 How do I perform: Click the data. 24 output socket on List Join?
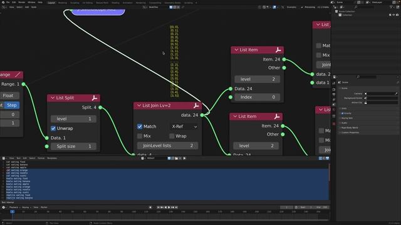tap(202, 115)
